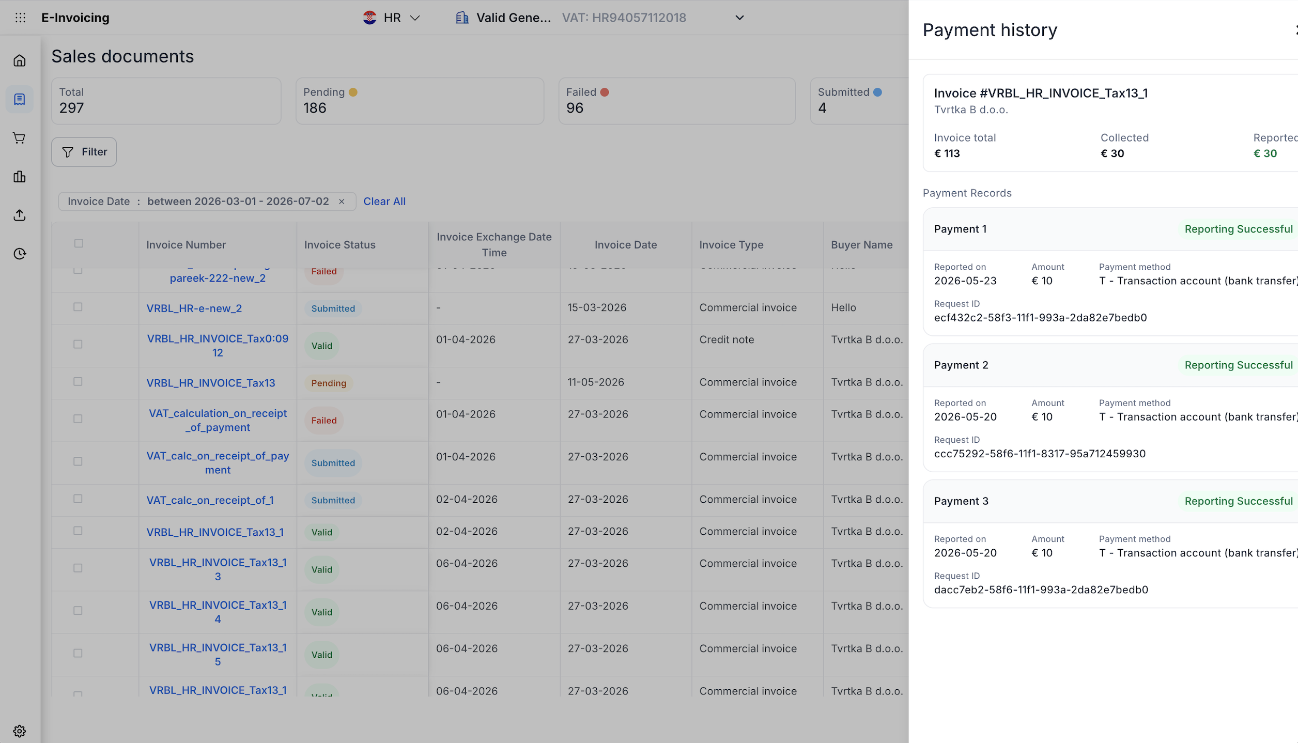
Task: Click the Invoice Date column header
Action: click(625, 245)
